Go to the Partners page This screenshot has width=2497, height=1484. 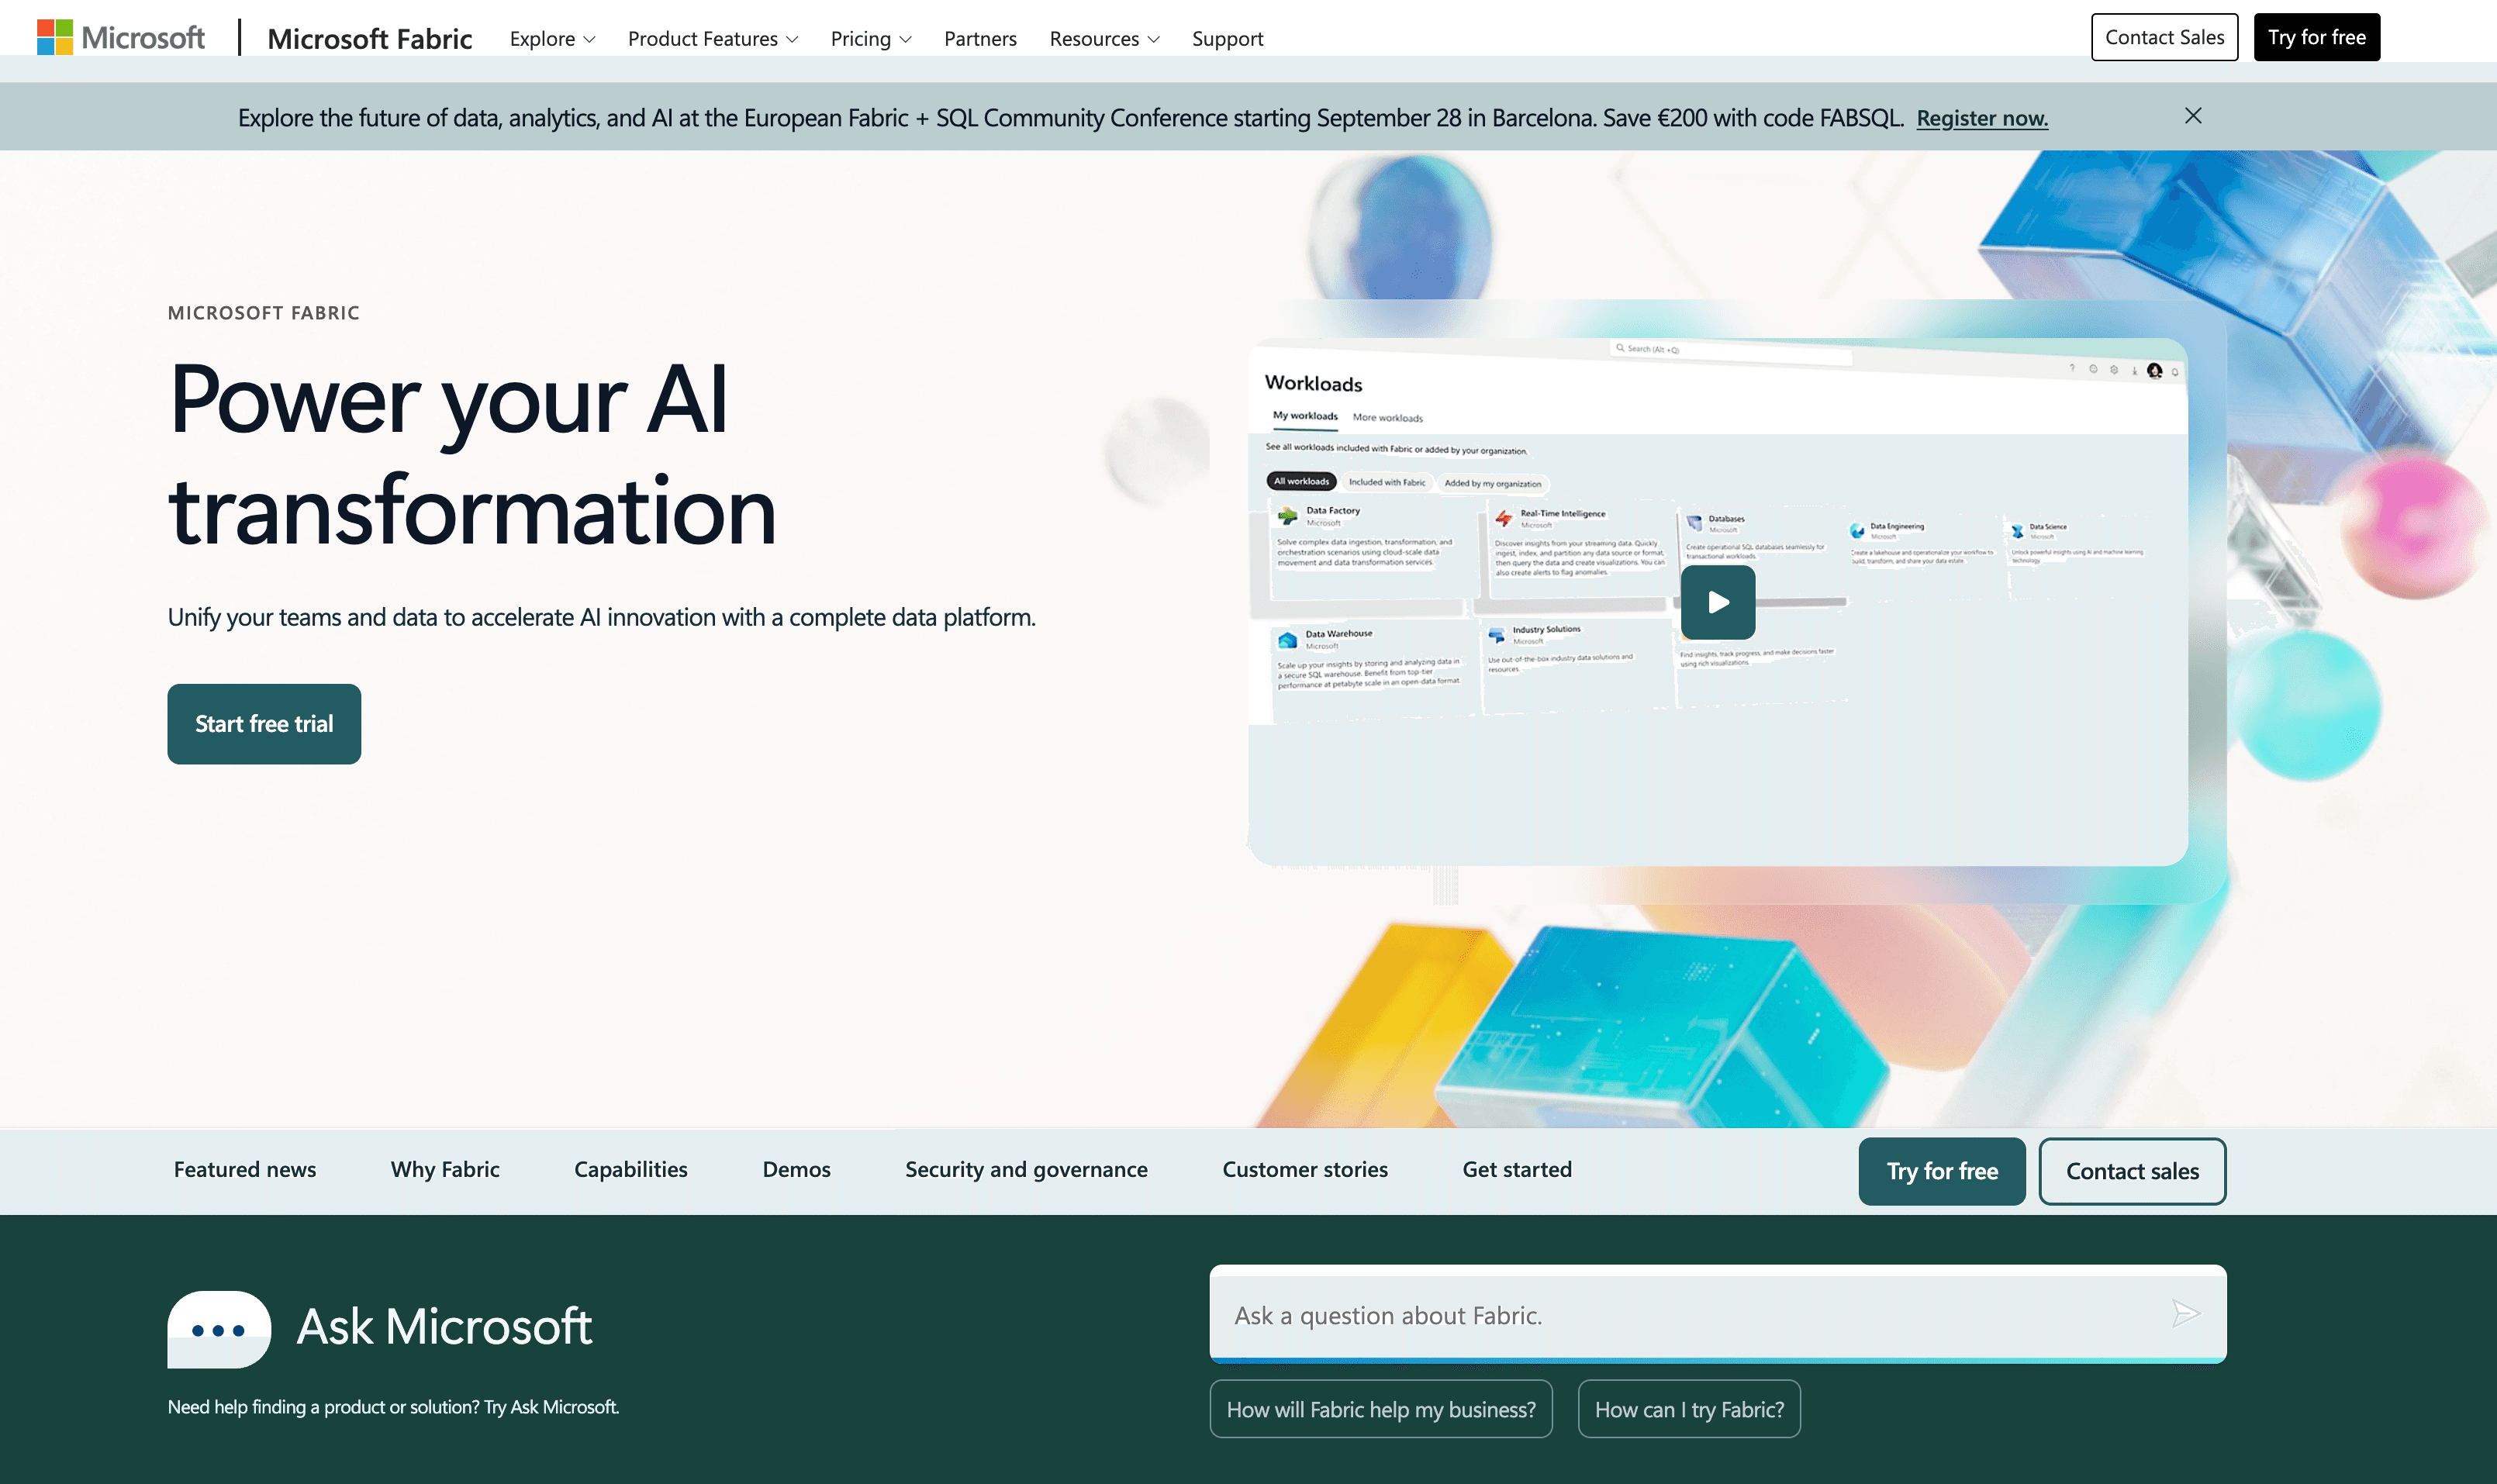pyautogui.click(x=980, y=38)
